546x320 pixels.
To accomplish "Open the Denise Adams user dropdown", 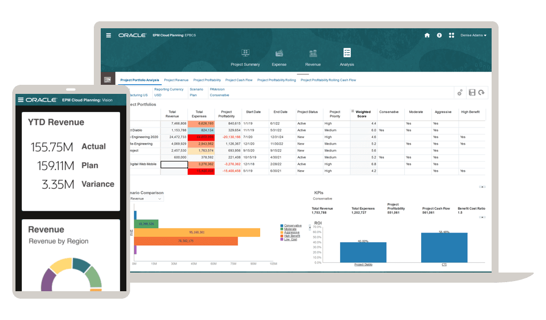I will (x=473, y=35).
